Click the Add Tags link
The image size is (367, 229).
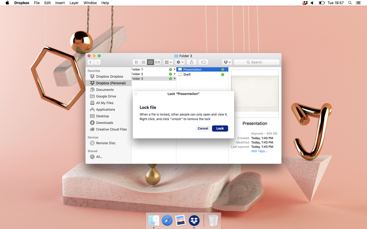259,151
